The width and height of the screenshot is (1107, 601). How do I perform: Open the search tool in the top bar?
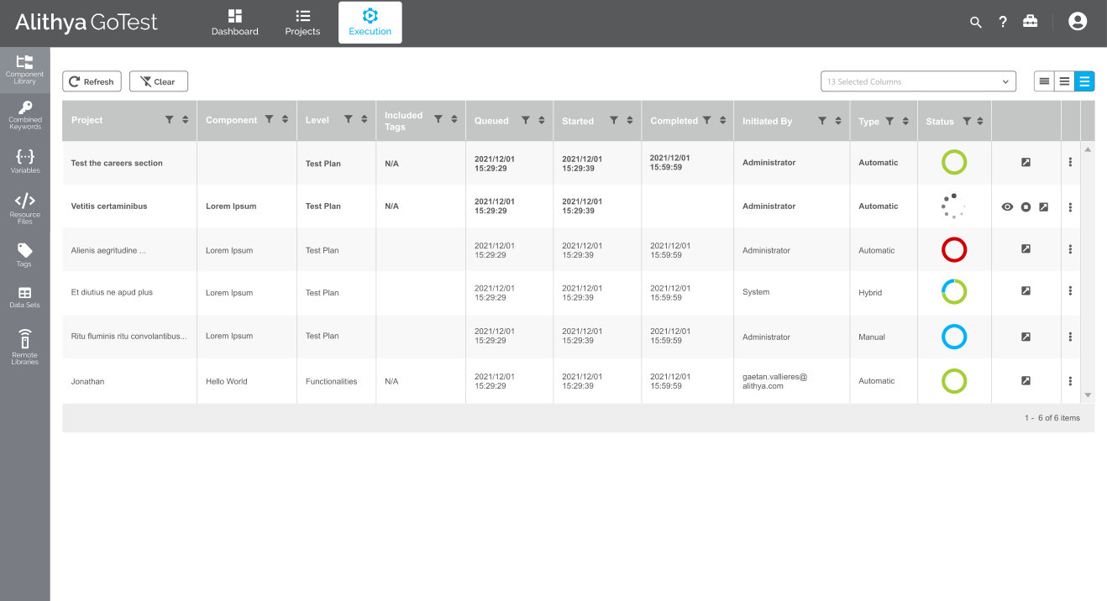click(975, 22)
